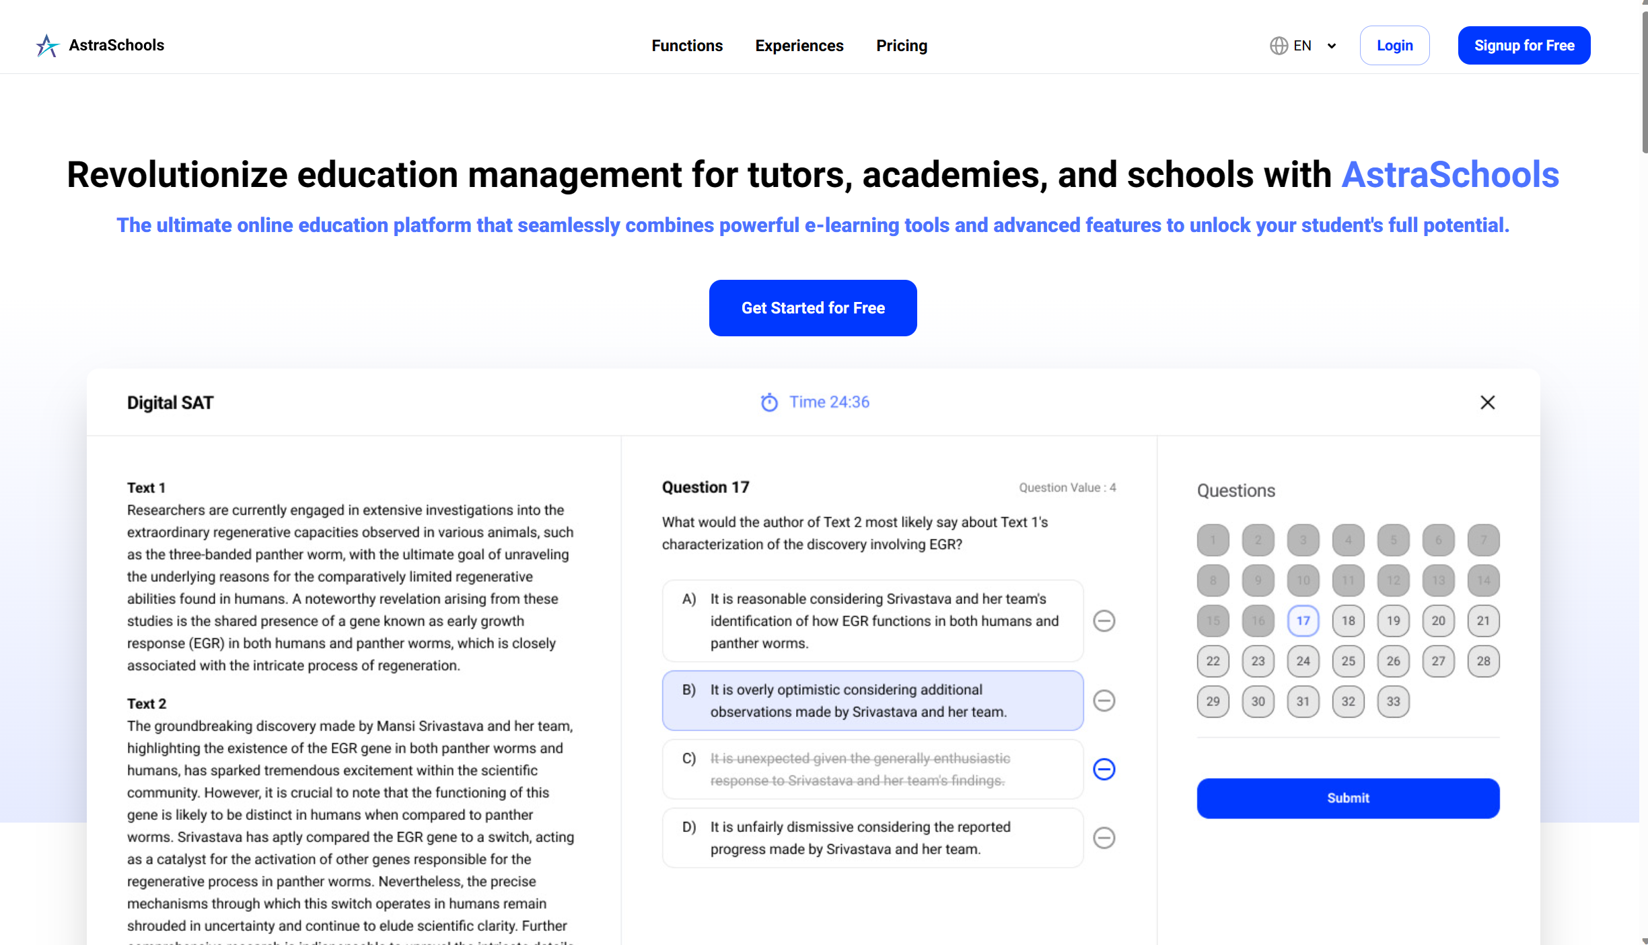This screenshot has height=945, width=1648.
Task: Click Get Started for Free button
Action: tap(812, 308)
